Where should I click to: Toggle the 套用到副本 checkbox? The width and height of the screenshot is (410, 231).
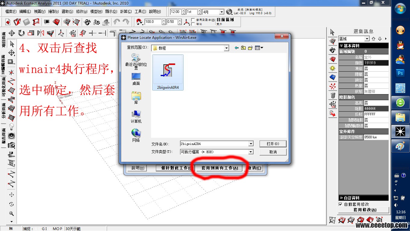[193, 20]
